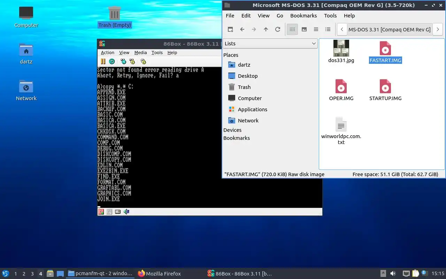
Task: Click the Network desktop icon
Action: click(26, 90)
